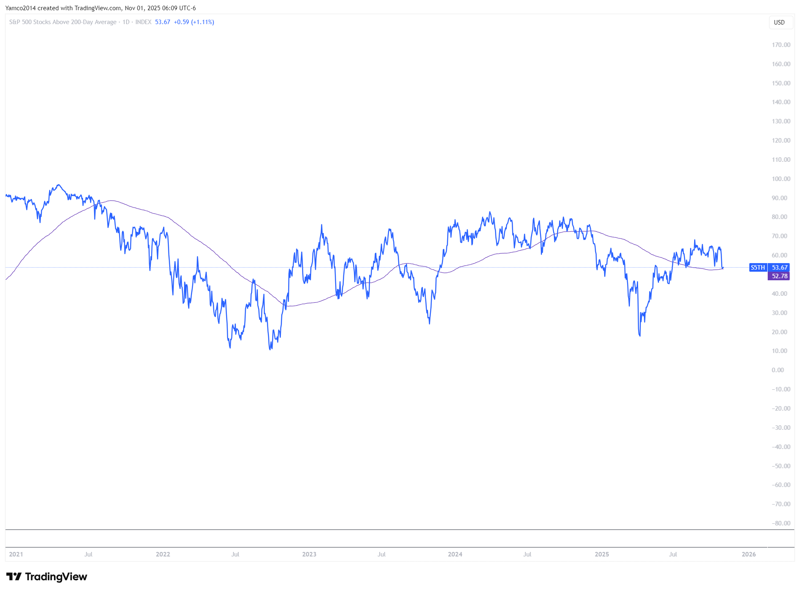Click the Yamco2014 created with TradingView.com text
The image size is (800, 592).
63,8
